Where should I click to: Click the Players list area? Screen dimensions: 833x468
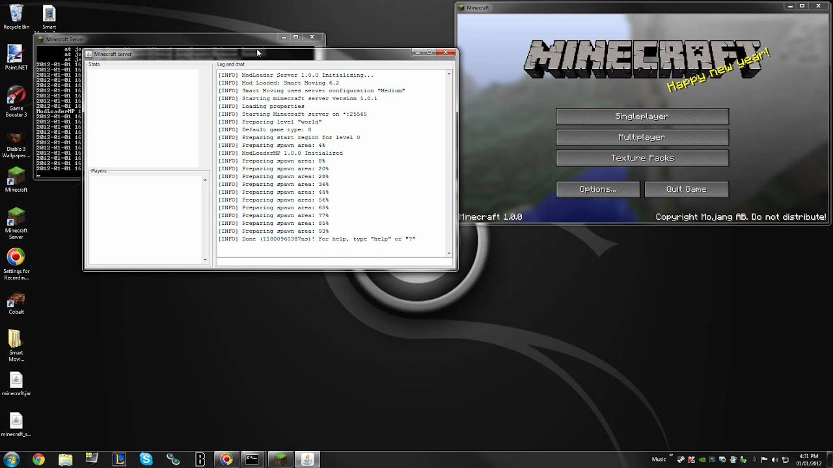point(145,220)
